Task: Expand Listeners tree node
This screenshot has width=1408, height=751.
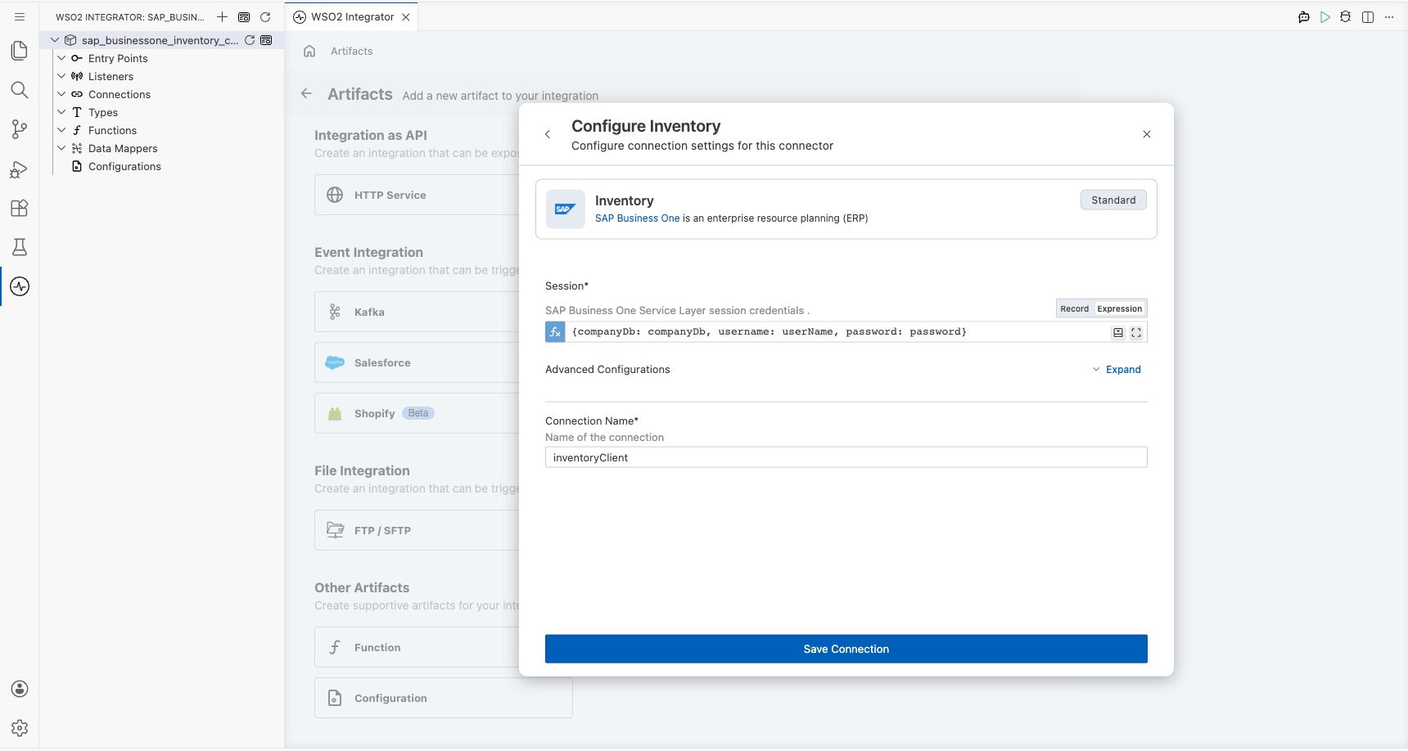Action: (x=61, y=76)
